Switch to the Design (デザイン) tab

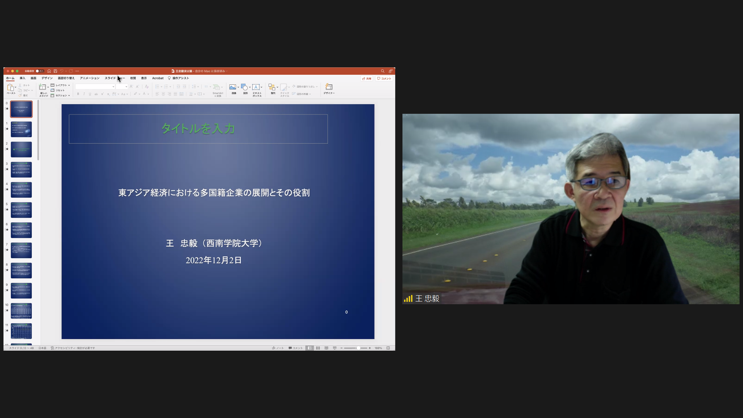pos(47,78)
